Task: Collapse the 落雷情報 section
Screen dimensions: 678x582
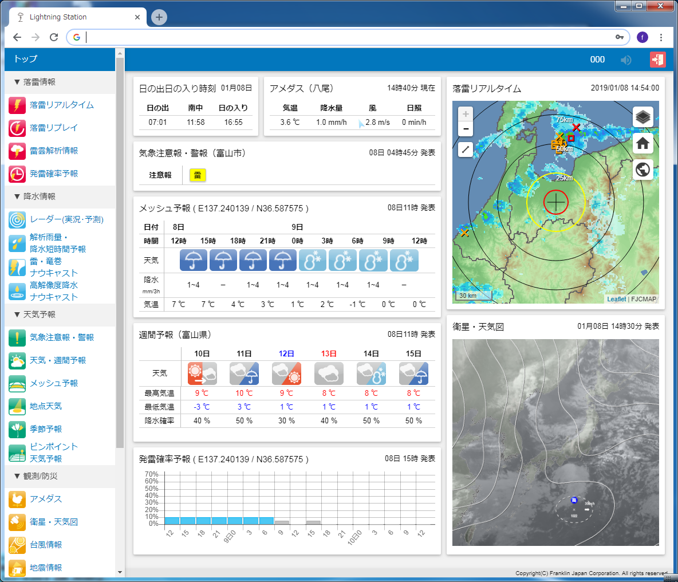Action: point(34,82)
